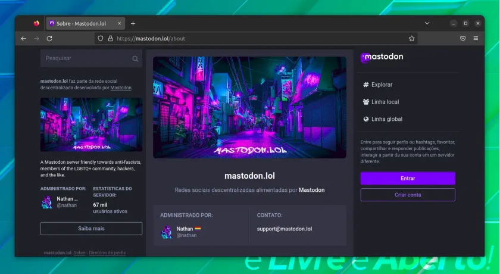This screenshot has width=500, height=274.
Task: Open Linha global timeline
Action: click(x=383, y=119)
